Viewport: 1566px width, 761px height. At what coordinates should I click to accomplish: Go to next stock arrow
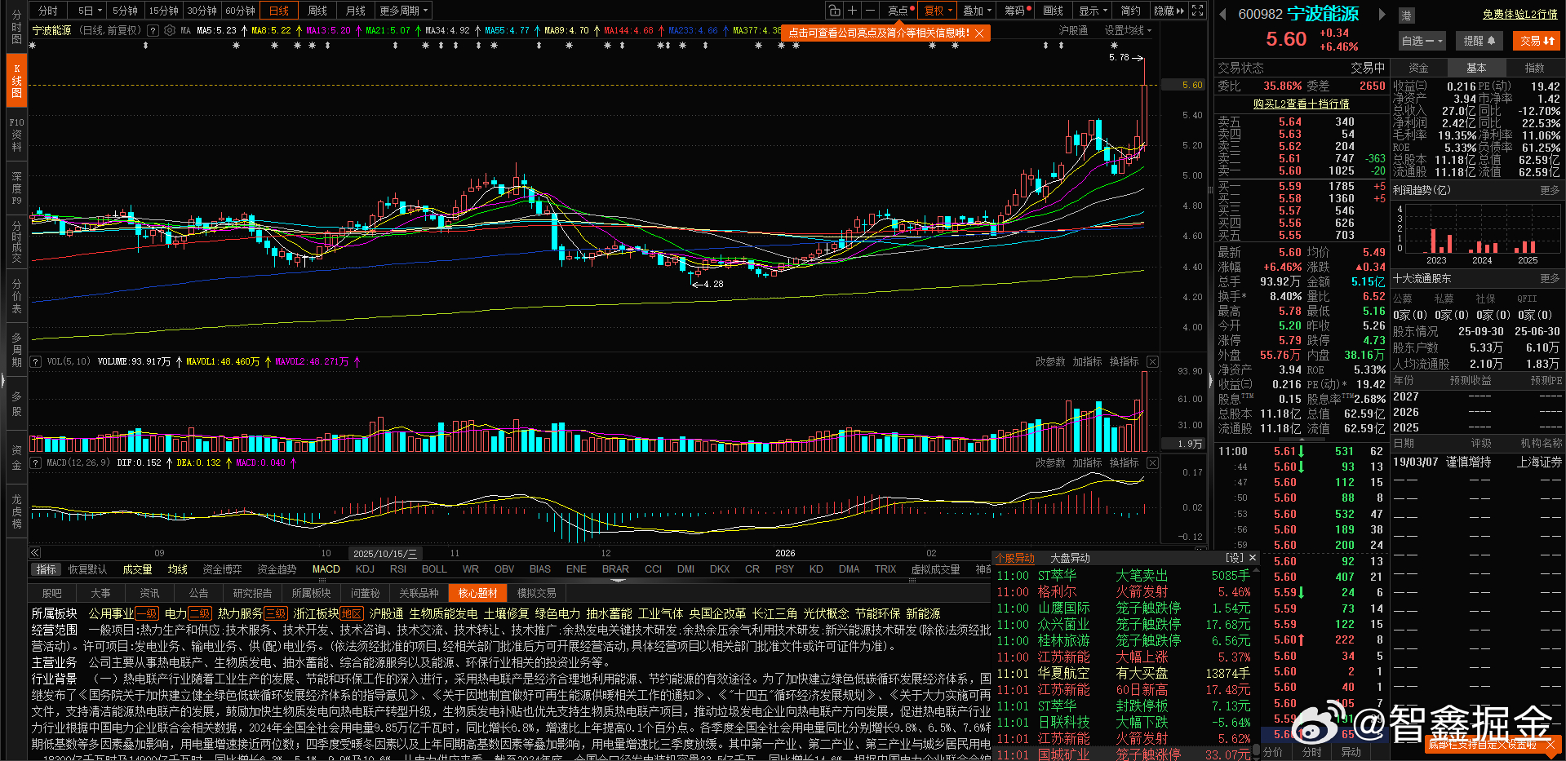[x=1382, y=14]
